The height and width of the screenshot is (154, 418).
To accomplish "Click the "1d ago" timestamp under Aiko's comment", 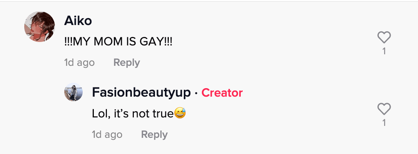I will pos(79,62).
